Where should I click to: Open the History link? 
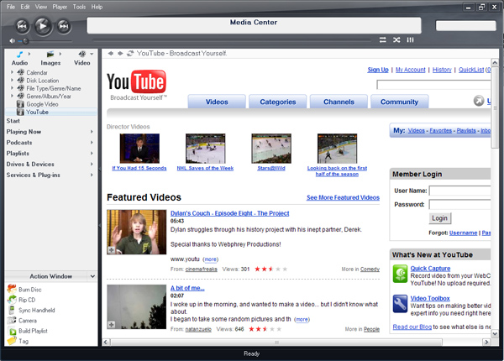(442, 70)
